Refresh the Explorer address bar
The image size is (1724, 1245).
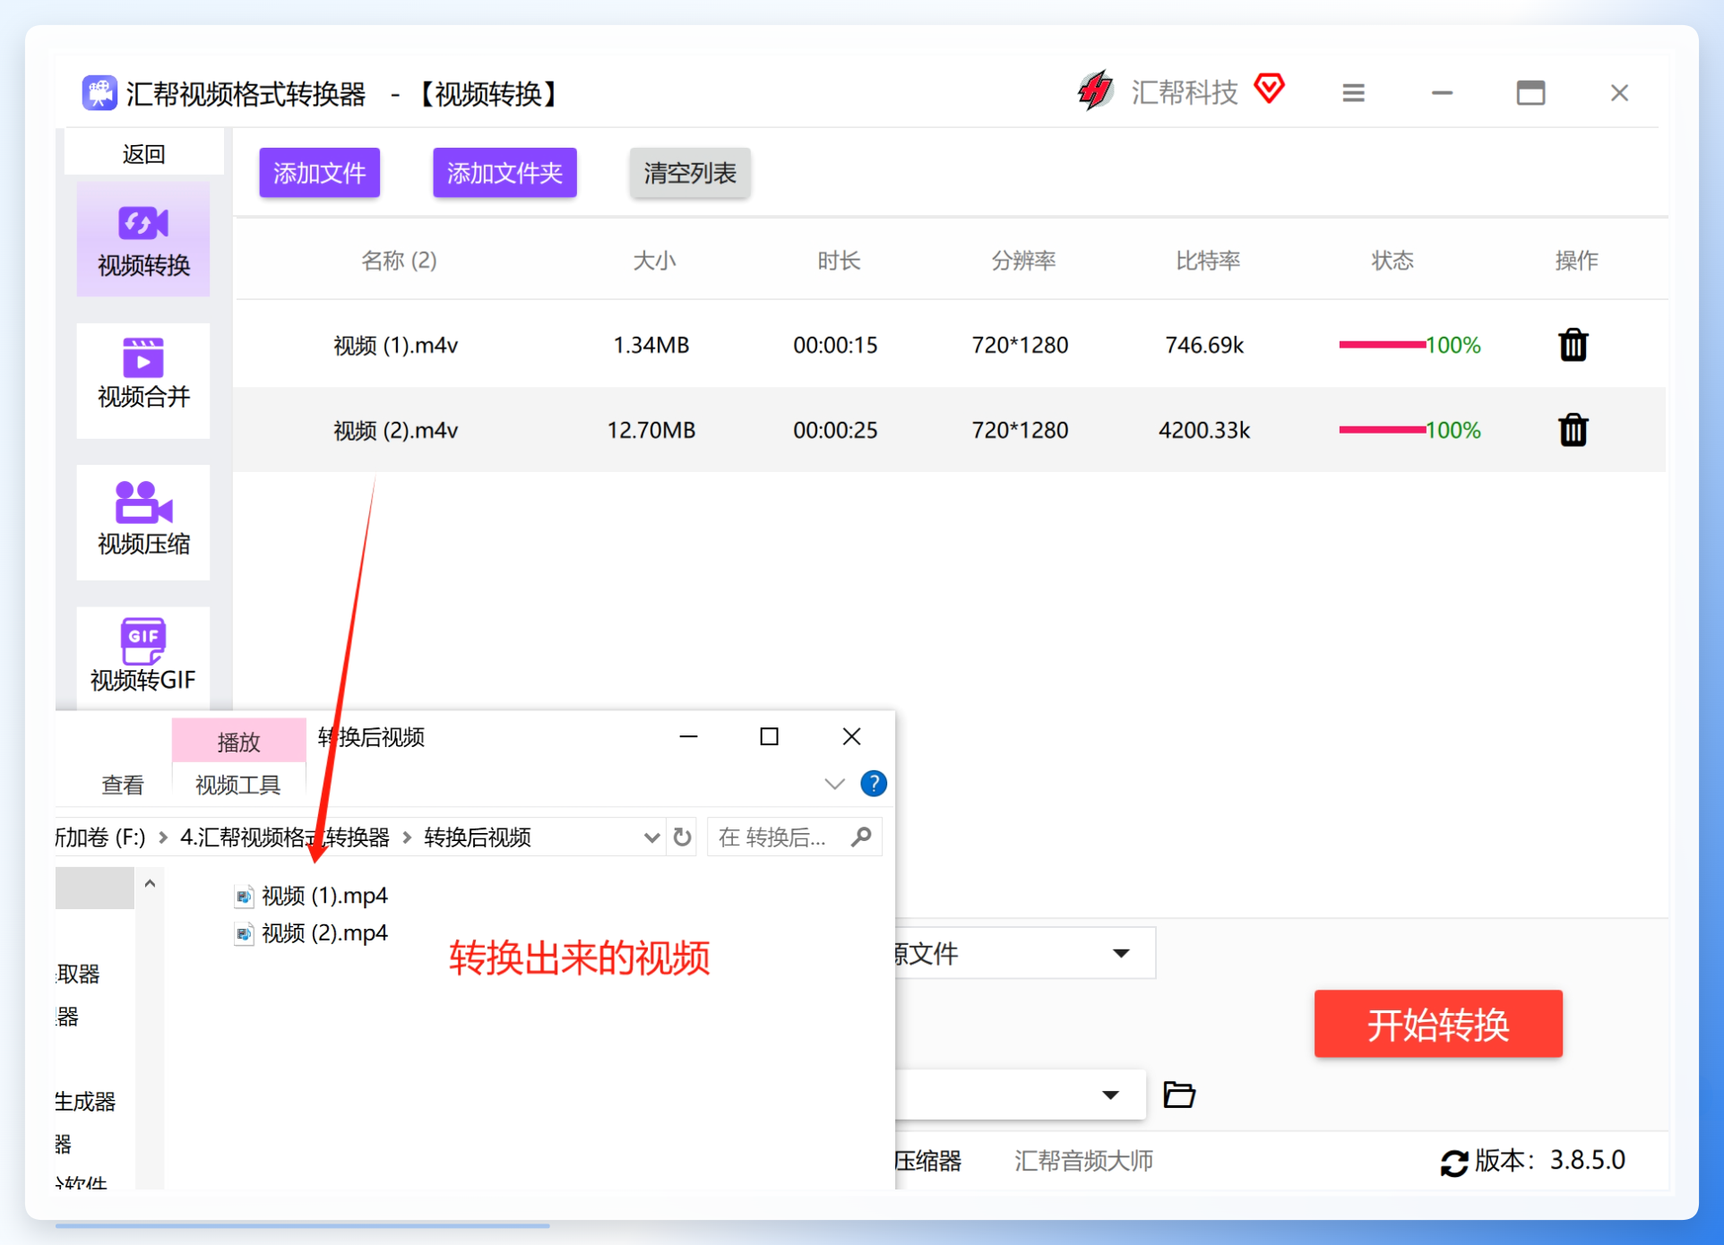point(683,837)
